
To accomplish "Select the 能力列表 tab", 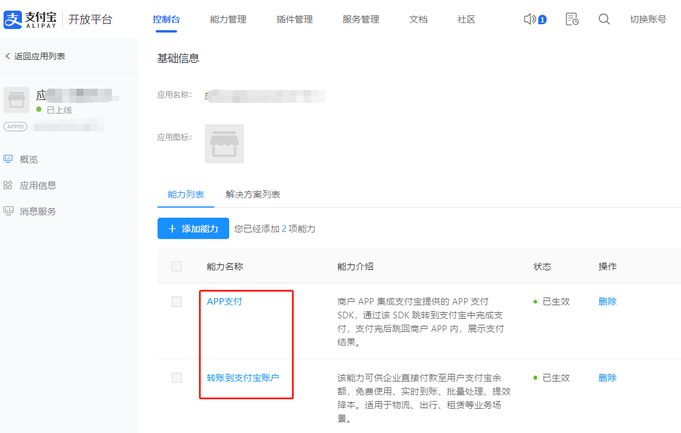I will pyautogui.click(x=186, y=195).
